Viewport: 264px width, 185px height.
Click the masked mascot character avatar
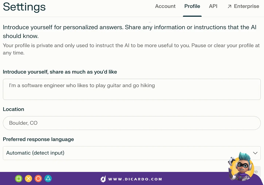click(x=241, y=167)
